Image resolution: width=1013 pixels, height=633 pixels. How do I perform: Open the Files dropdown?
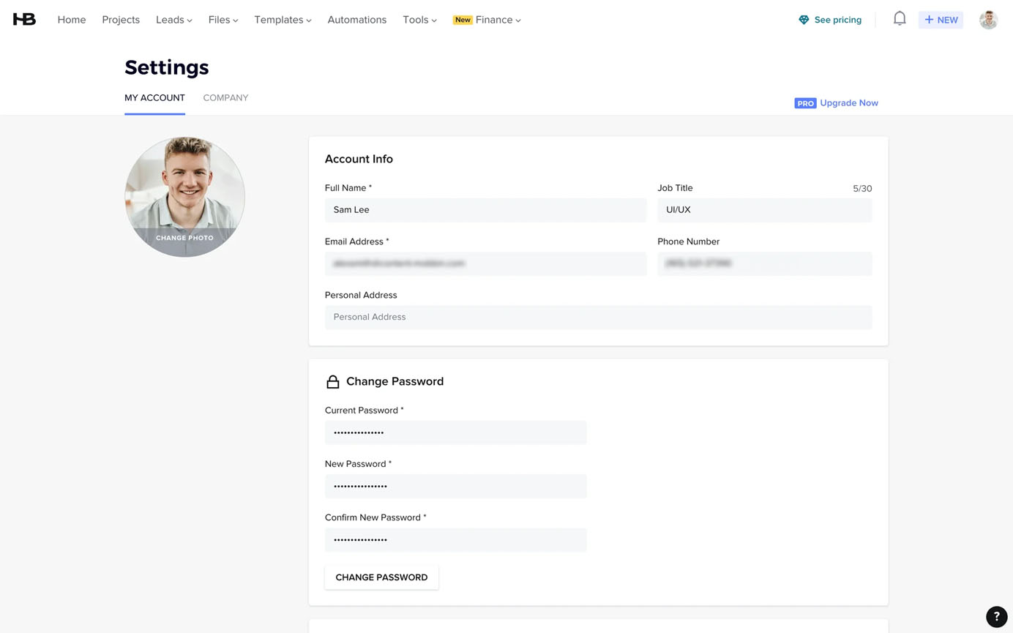click(x=223, y=20)
